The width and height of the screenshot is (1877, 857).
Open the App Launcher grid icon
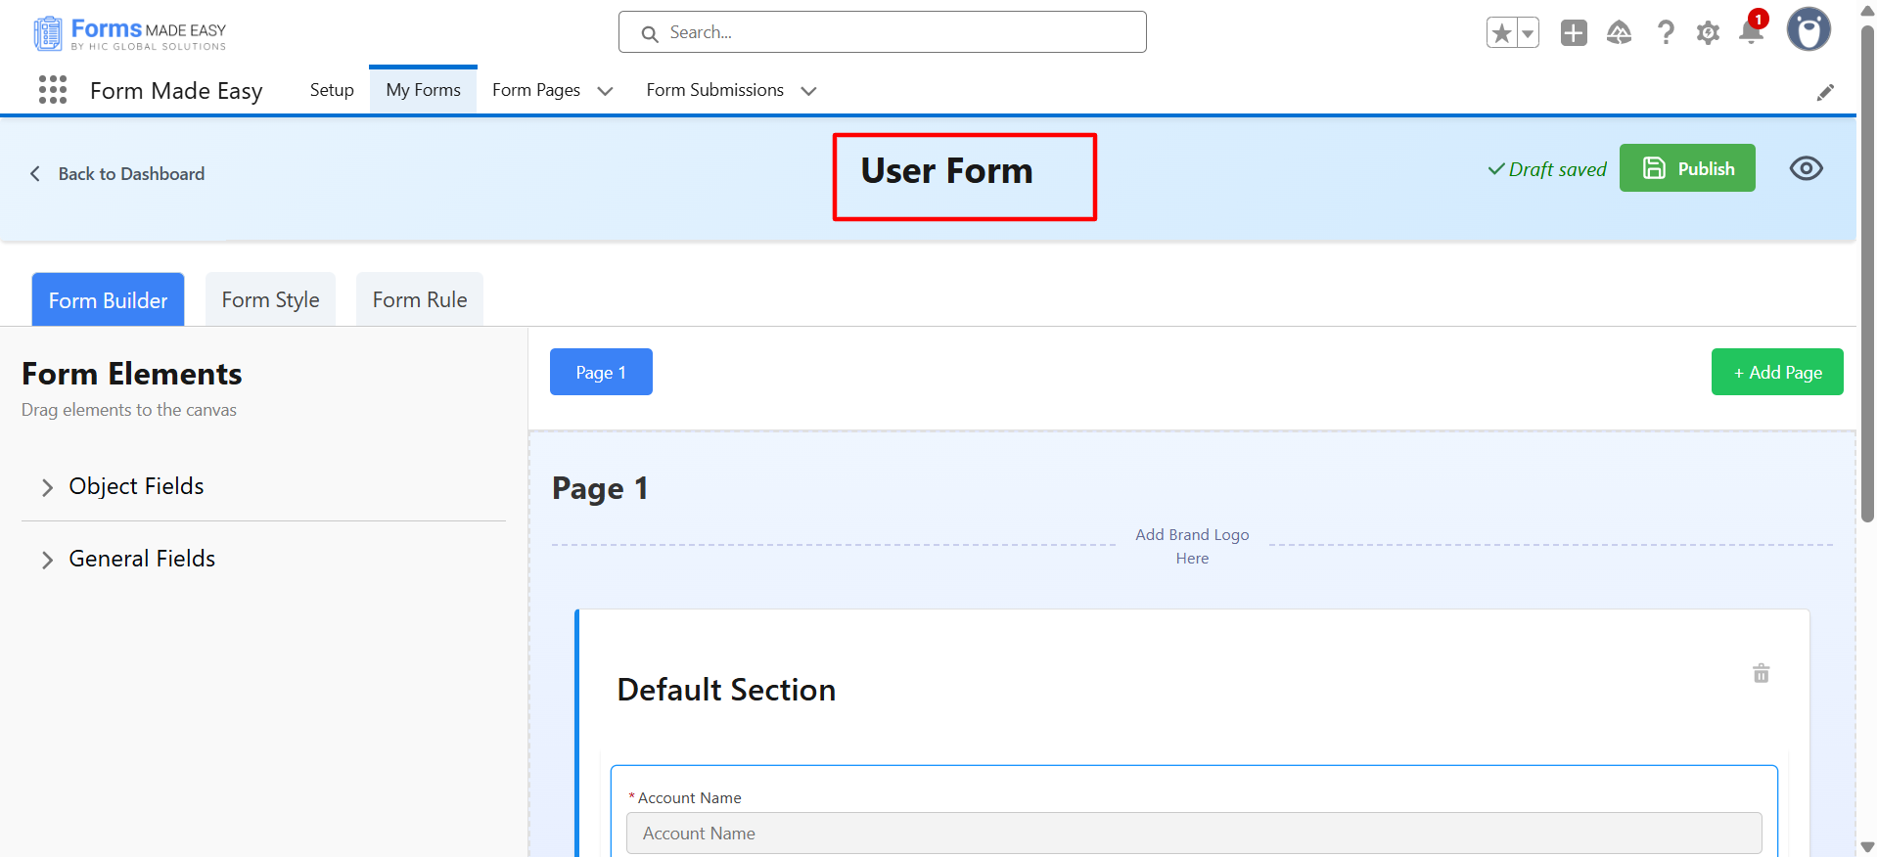(53, 90)
